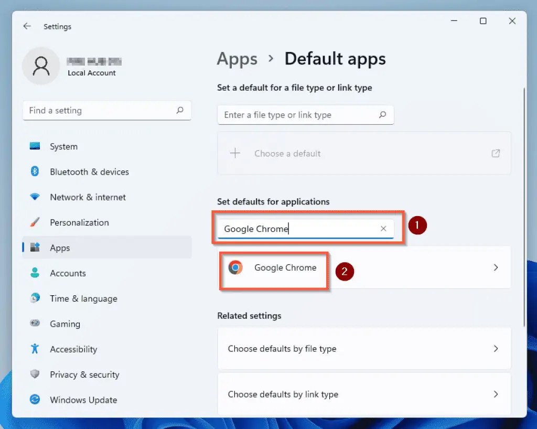Open Network & internet settings
Image resolution: width=537 pixels, height=429 pixels.
pyautogui.click(x=107, y=197)
